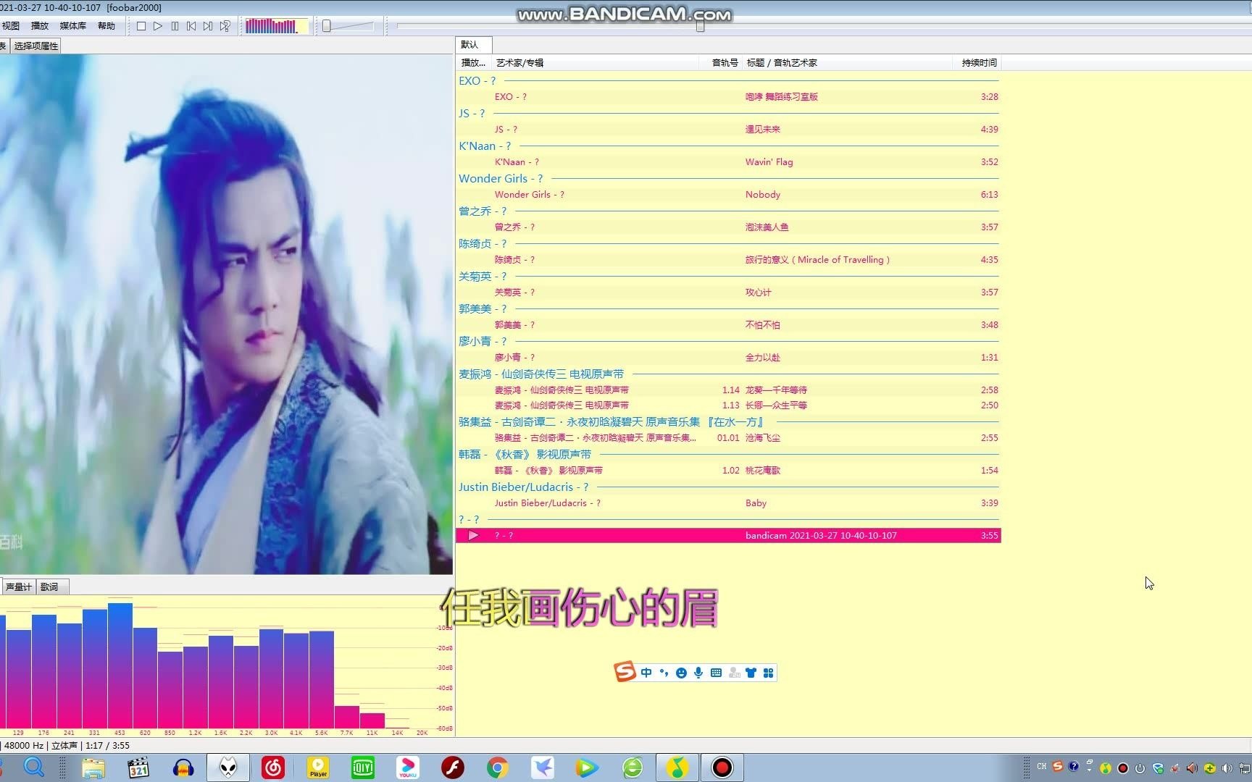The image size is (1252, 782).
Task: Select the track Wavin' Flag
Action: click(728, 162)
